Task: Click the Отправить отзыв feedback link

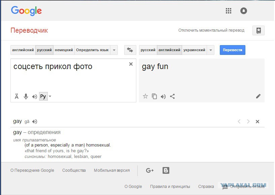Action: click(x=247, y=186)
